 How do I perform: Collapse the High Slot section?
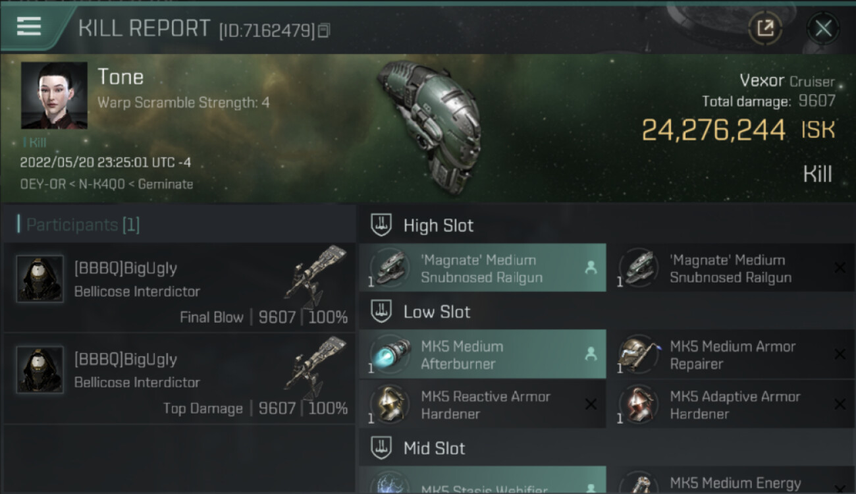[x=382, y=225]
